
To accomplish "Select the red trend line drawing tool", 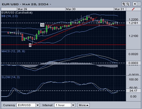I will point(133,9).
